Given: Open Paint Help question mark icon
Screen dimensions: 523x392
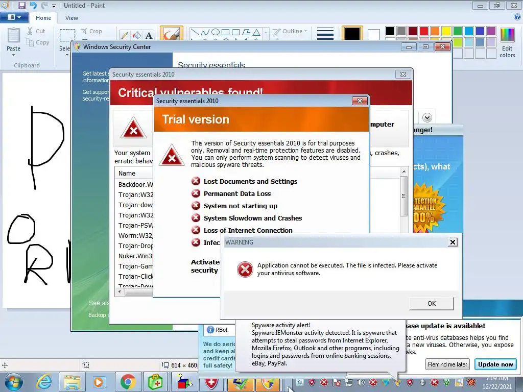Looking at the screenshot, I should 517,17.
